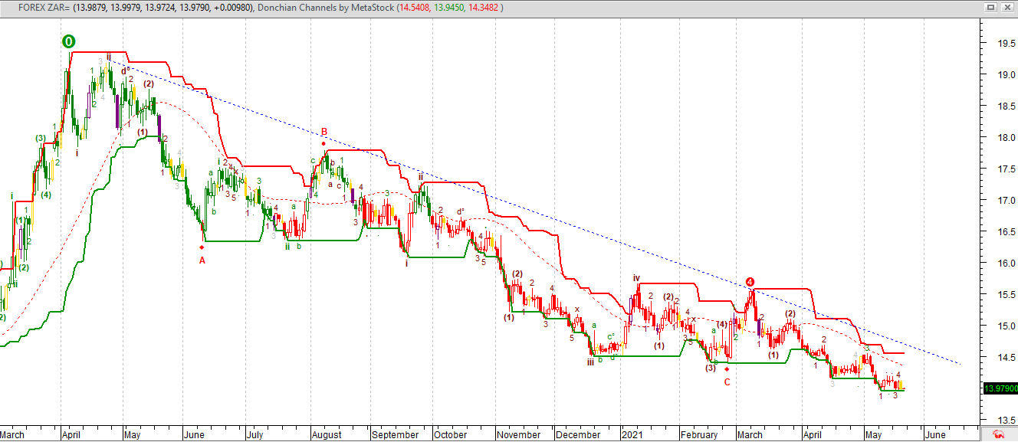1018x442 pixels.
Task: Select the current price tag 13.9790
Action: click(x=1000, y=389)
